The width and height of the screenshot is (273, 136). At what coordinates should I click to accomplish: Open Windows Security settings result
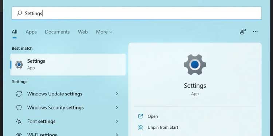68,108
